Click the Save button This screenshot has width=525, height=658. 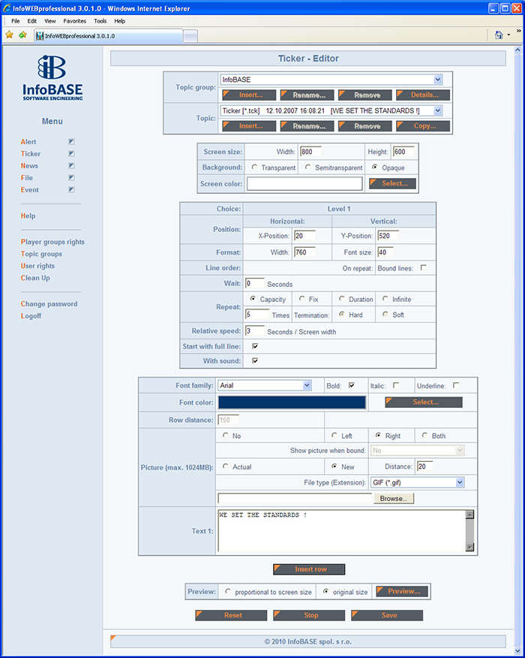[387, 615]
